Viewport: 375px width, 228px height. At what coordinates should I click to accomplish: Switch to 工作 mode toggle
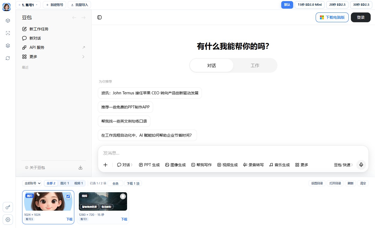click(x=255, y=65)
